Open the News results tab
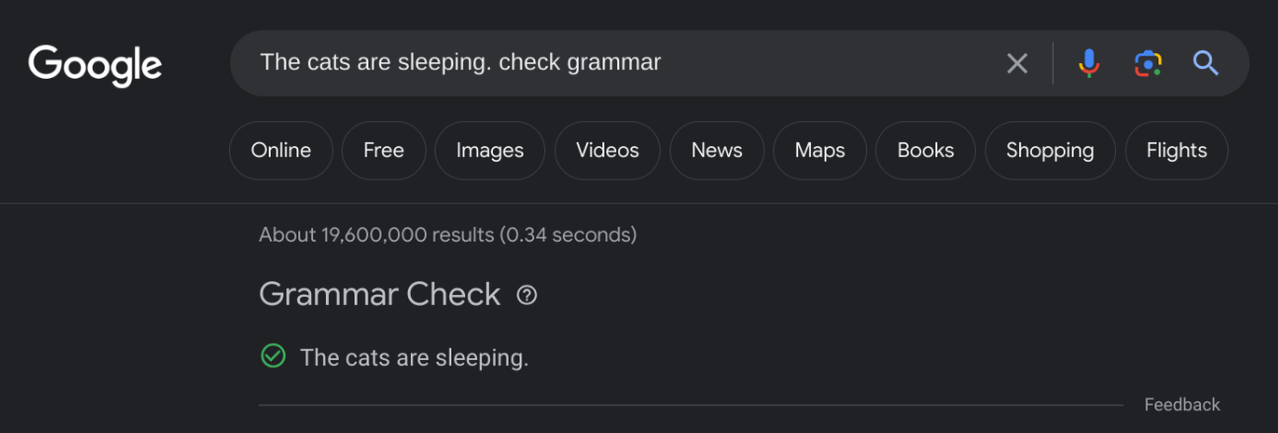The height and width of the screenshot is (433, 1278). (716, 151)
